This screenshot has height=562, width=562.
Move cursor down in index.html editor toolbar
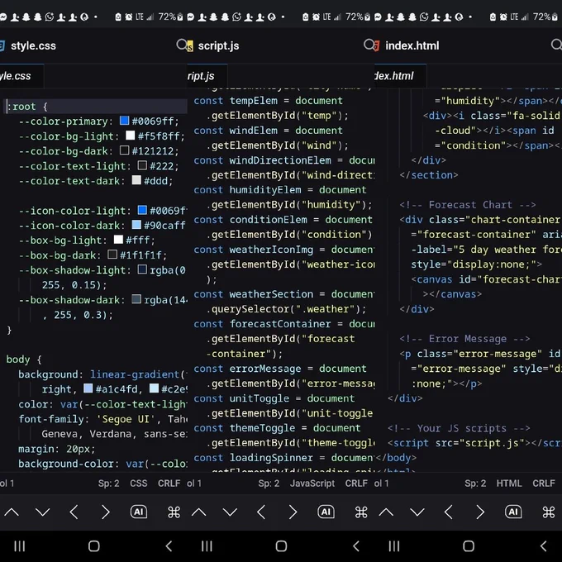click(x=417, y=512)
